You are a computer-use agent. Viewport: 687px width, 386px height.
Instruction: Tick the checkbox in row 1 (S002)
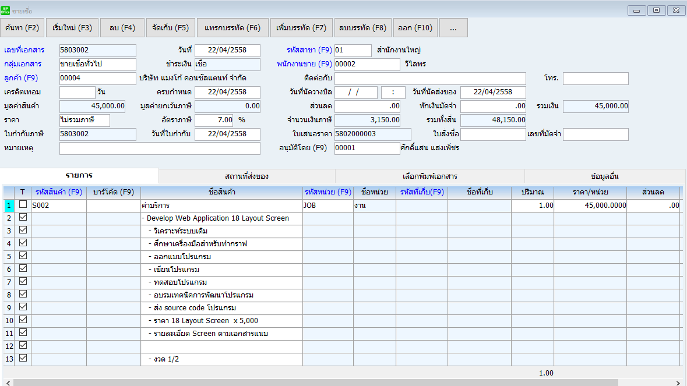[23, 204]
